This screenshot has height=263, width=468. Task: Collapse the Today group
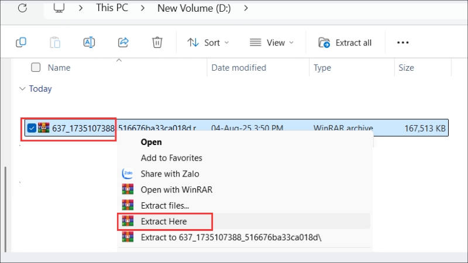tap(22, 89)
